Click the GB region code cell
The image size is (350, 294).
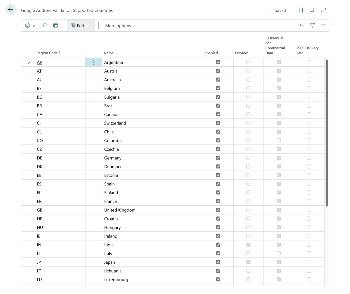pyautogui.click(x=60, y=210)
